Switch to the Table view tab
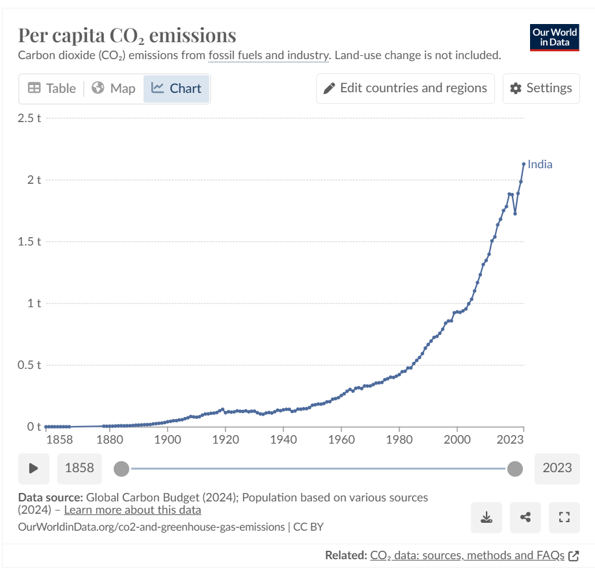This screenshot has width=595, height=580. pyautogui.click(x=51, y=88)
